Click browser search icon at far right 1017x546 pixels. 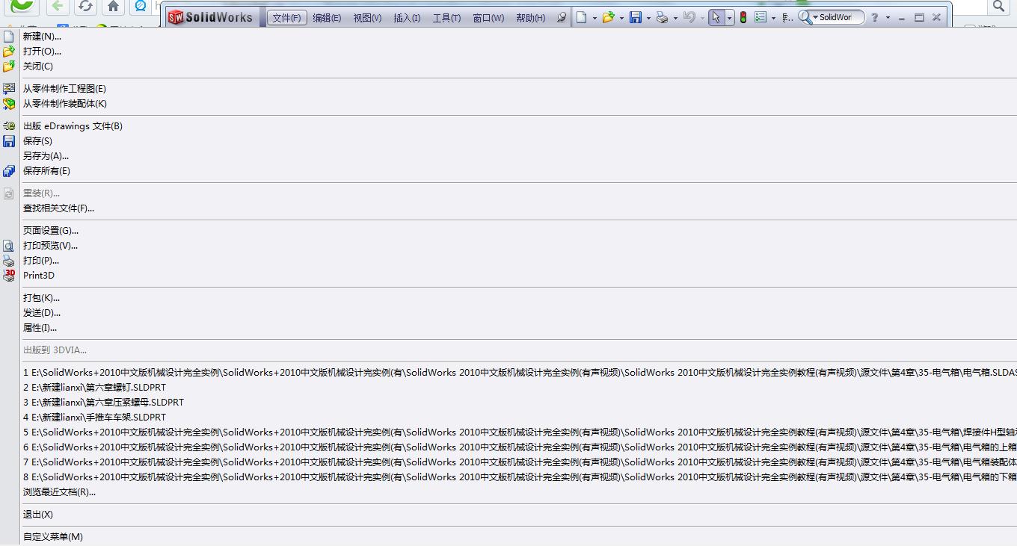pyautogui.click(x=999, y=6)
